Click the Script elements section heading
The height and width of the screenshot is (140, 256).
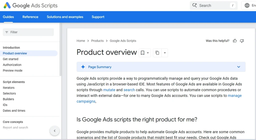coord(14,82)
